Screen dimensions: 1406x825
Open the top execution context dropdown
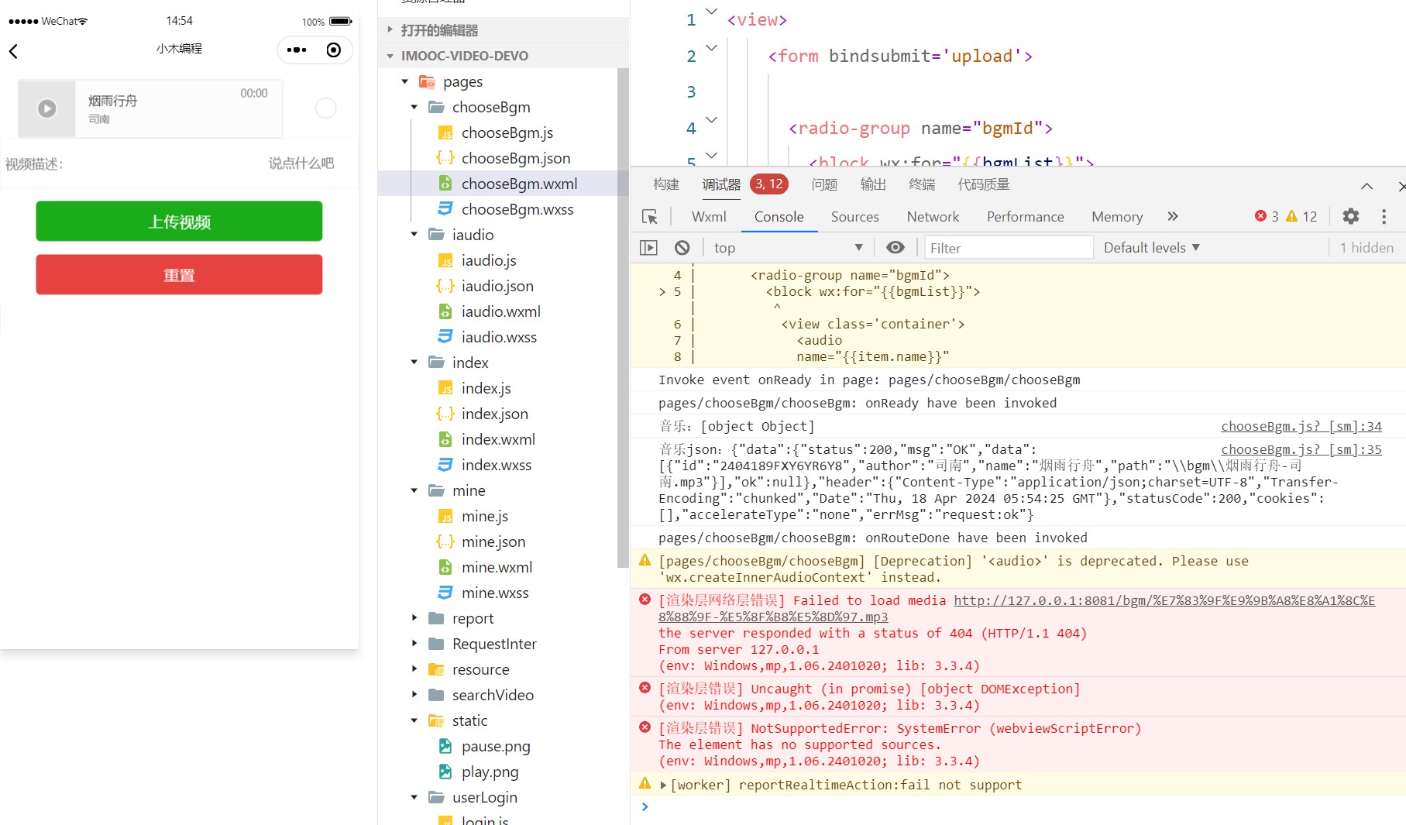[788, 248]
